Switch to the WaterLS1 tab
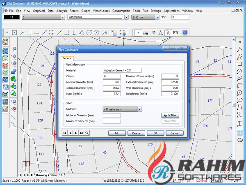The width and height of the screenshot is (246, 185). (x=57, y=175)
